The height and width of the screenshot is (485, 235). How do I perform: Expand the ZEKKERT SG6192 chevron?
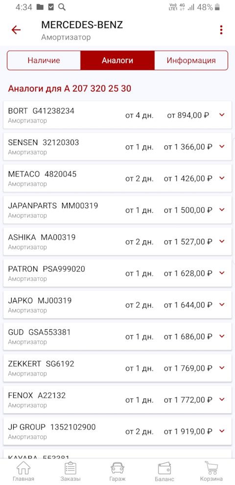222,368
